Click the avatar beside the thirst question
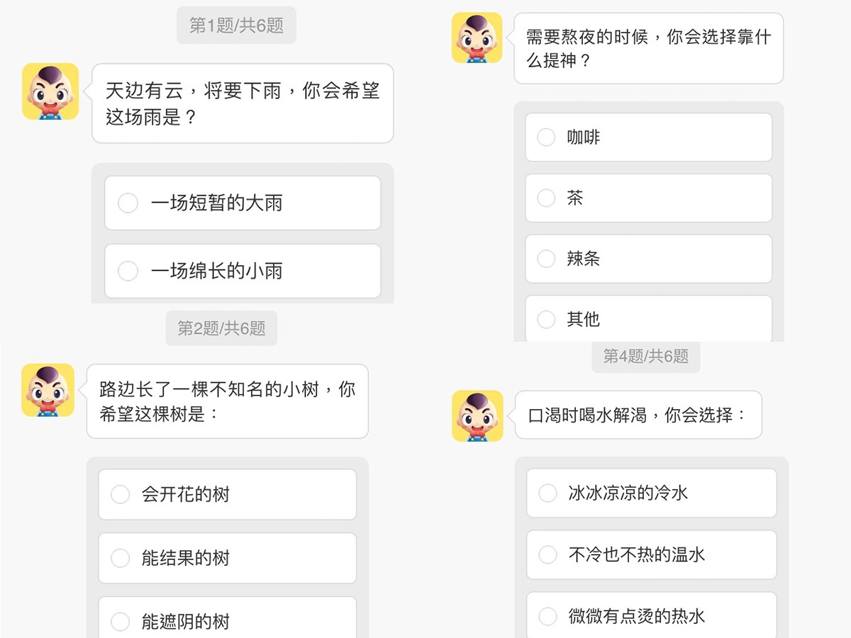The height and width of the screenshot is (638, 851). (477, 415)
